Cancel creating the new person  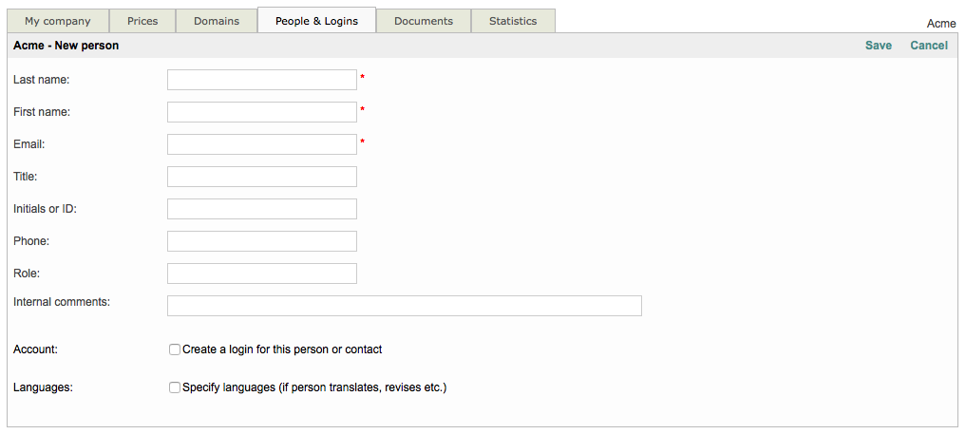pyautogui.click(x=928, y=46)
